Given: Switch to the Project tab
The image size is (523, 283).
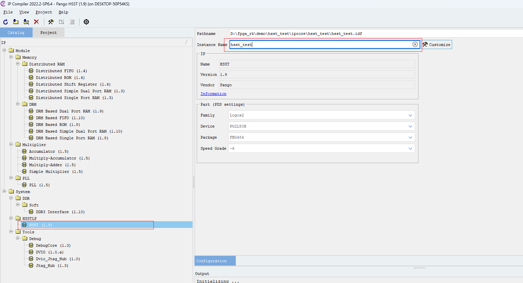Looking at the screenshot, I should (x=48, y=32).
